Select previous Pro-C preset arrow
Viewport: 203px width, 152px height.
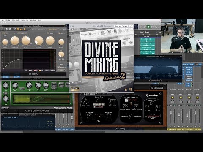tap(45, 29)
